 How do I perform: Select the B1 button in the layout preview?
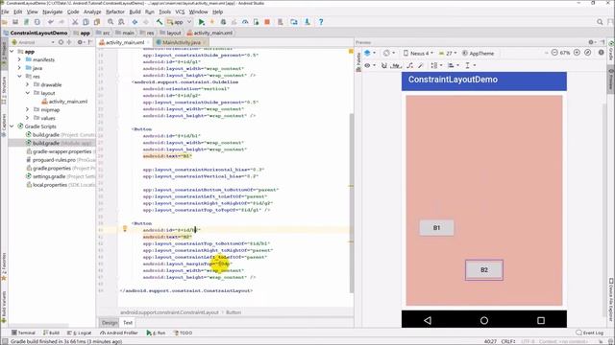(436, 228)
